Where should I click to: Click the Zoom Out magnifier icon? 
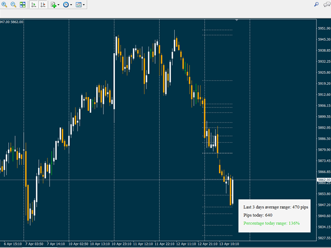13,5
